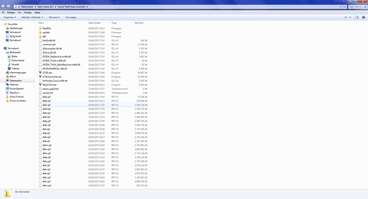Click the Bilder library icon

pyautogui.click(x=9, y=57)
